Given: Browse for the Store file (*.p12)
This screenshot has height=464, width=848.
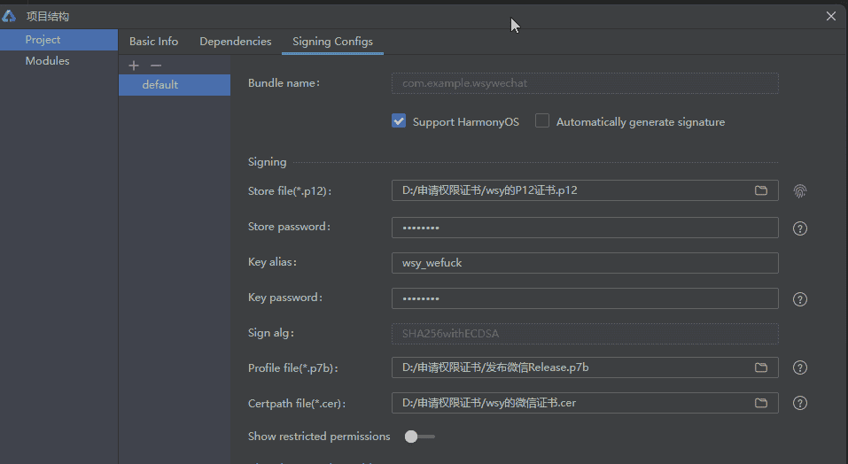Looking at the screenshot, I should pos(761,190).
